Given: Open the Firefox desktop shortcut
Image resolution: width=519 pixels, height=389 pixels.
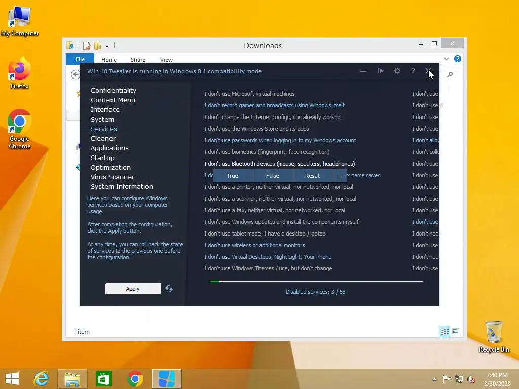Looking at the screenshot, I should [x=19, y=73].
